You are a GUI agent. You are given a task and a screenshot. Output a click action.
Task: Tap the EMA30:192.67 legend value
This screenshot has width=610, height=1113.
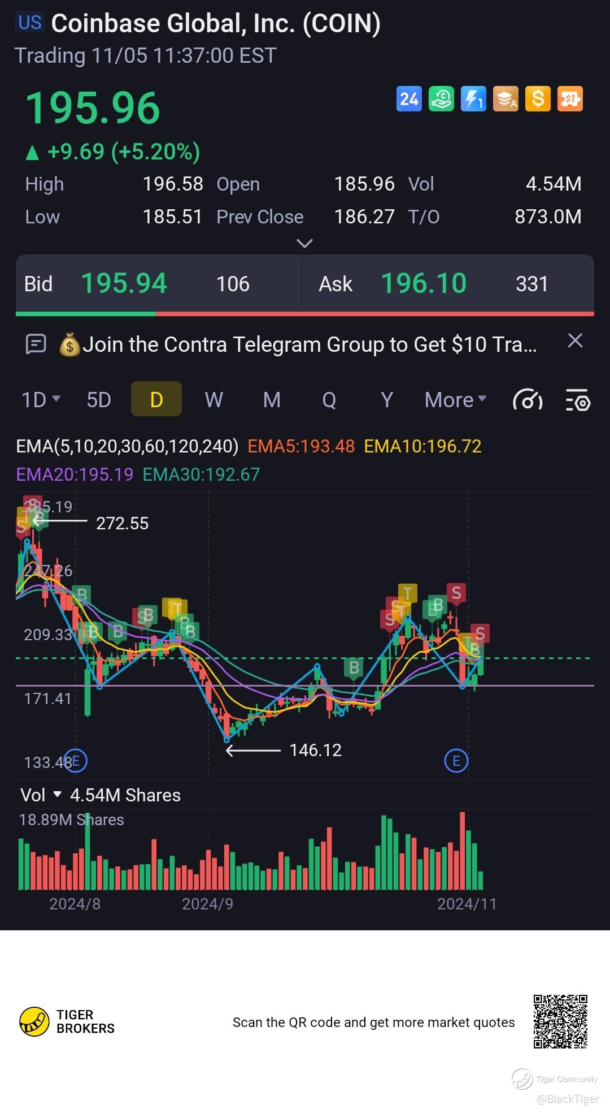click(x=201, y=474)
